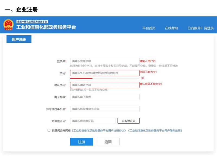
Task: Open the 在线帮助 nav item
Action: [171, 28]
